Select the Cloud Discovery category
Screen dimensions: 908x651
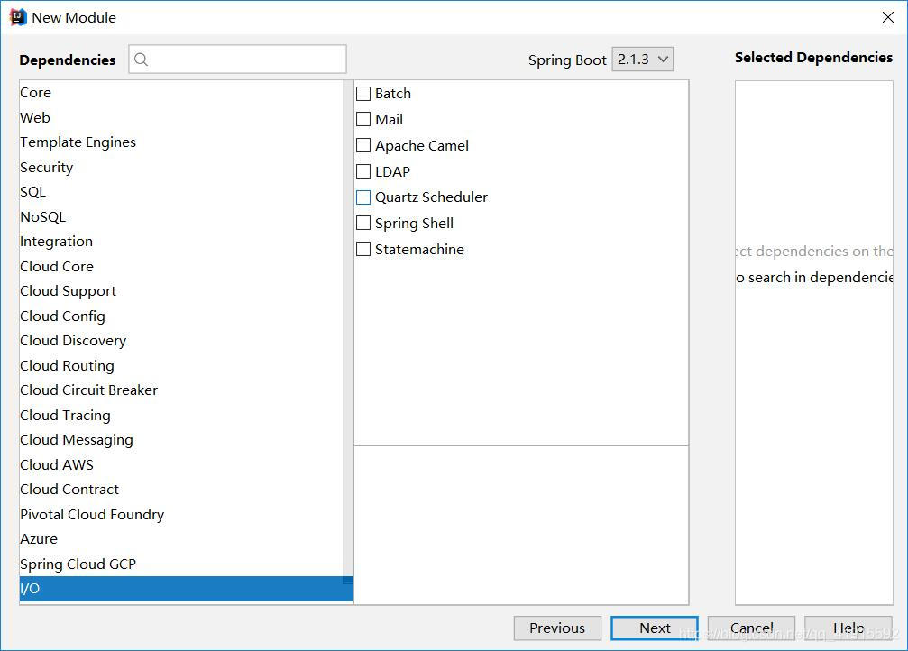(x=180, y=341)
